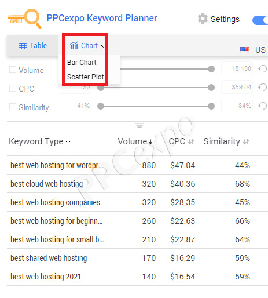Collapse filters using the center handle icon
268x298 pixels.
[x=139, y=125]
